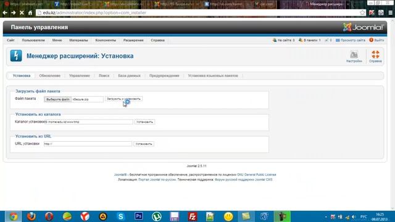Switch to the Обновление tab
The width and height of the screenshot is (395, 222).
pyautogui.click(x=49, y=76)
